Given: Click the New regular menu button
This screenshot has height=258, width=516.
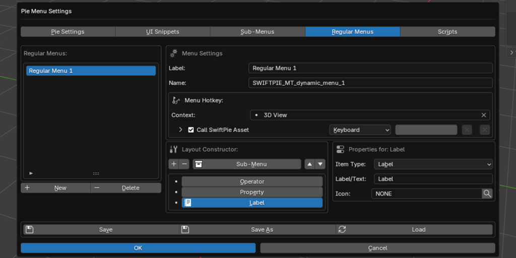Looking at the screenshot, I should 55,188.
